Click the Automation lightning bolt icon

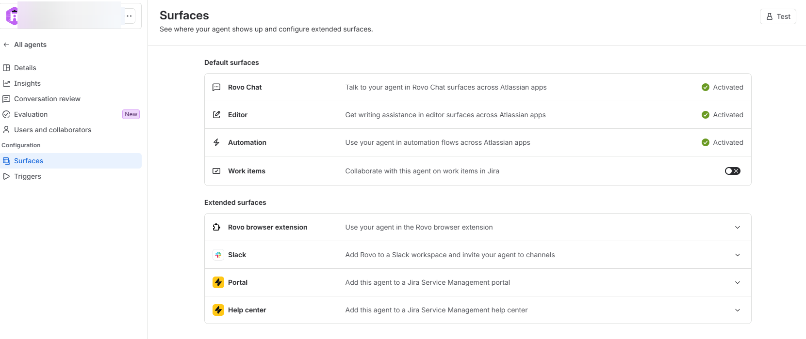tap(216, 142)
